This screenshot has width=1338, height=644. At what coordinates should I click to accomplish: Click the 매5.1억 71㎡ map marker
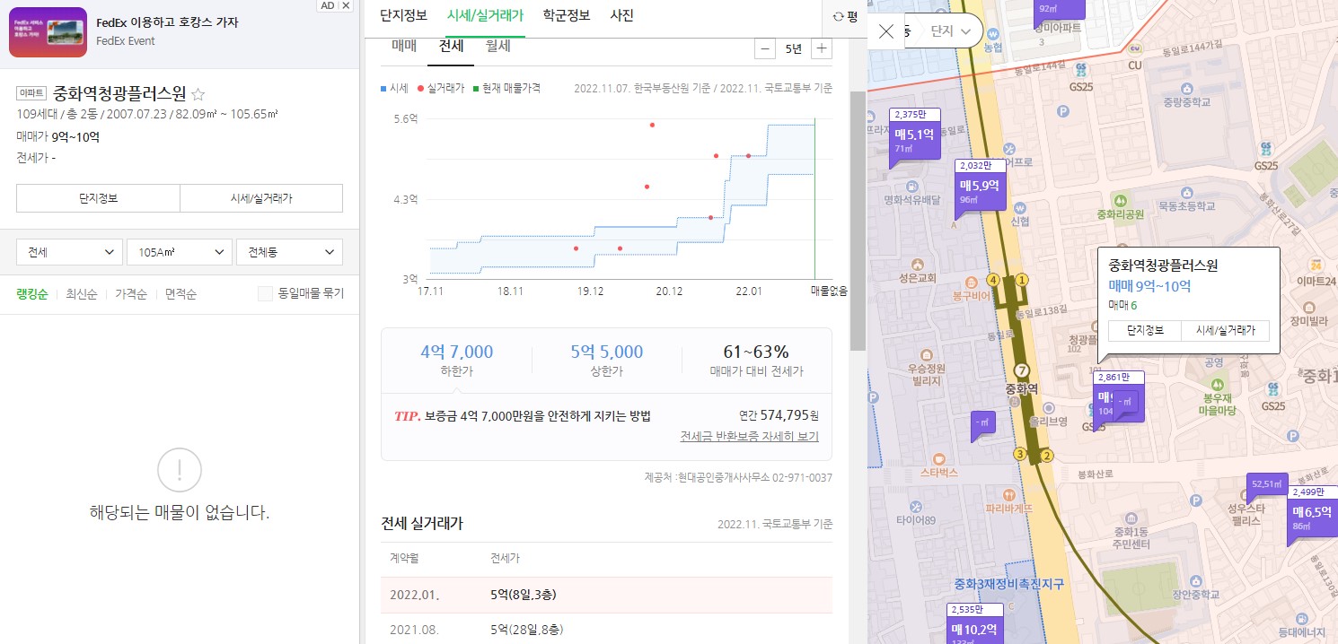(x=914, y=139)
